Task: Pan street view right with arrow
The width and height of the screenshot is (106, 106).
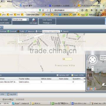Action: (95, 59)
